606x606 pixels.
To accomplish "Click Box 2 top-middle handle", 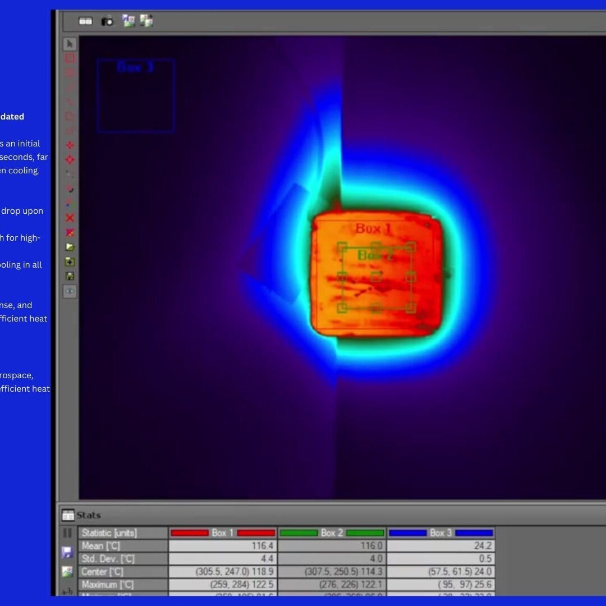I will [377, 246].
